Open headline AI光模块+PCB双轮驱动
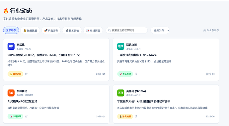This screenshot has height=126, width=229. coord(23,101)
